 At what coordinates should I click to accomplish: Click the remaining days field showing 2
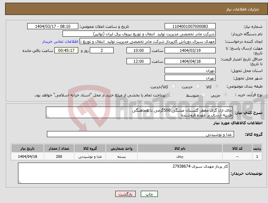pos(102,50)
